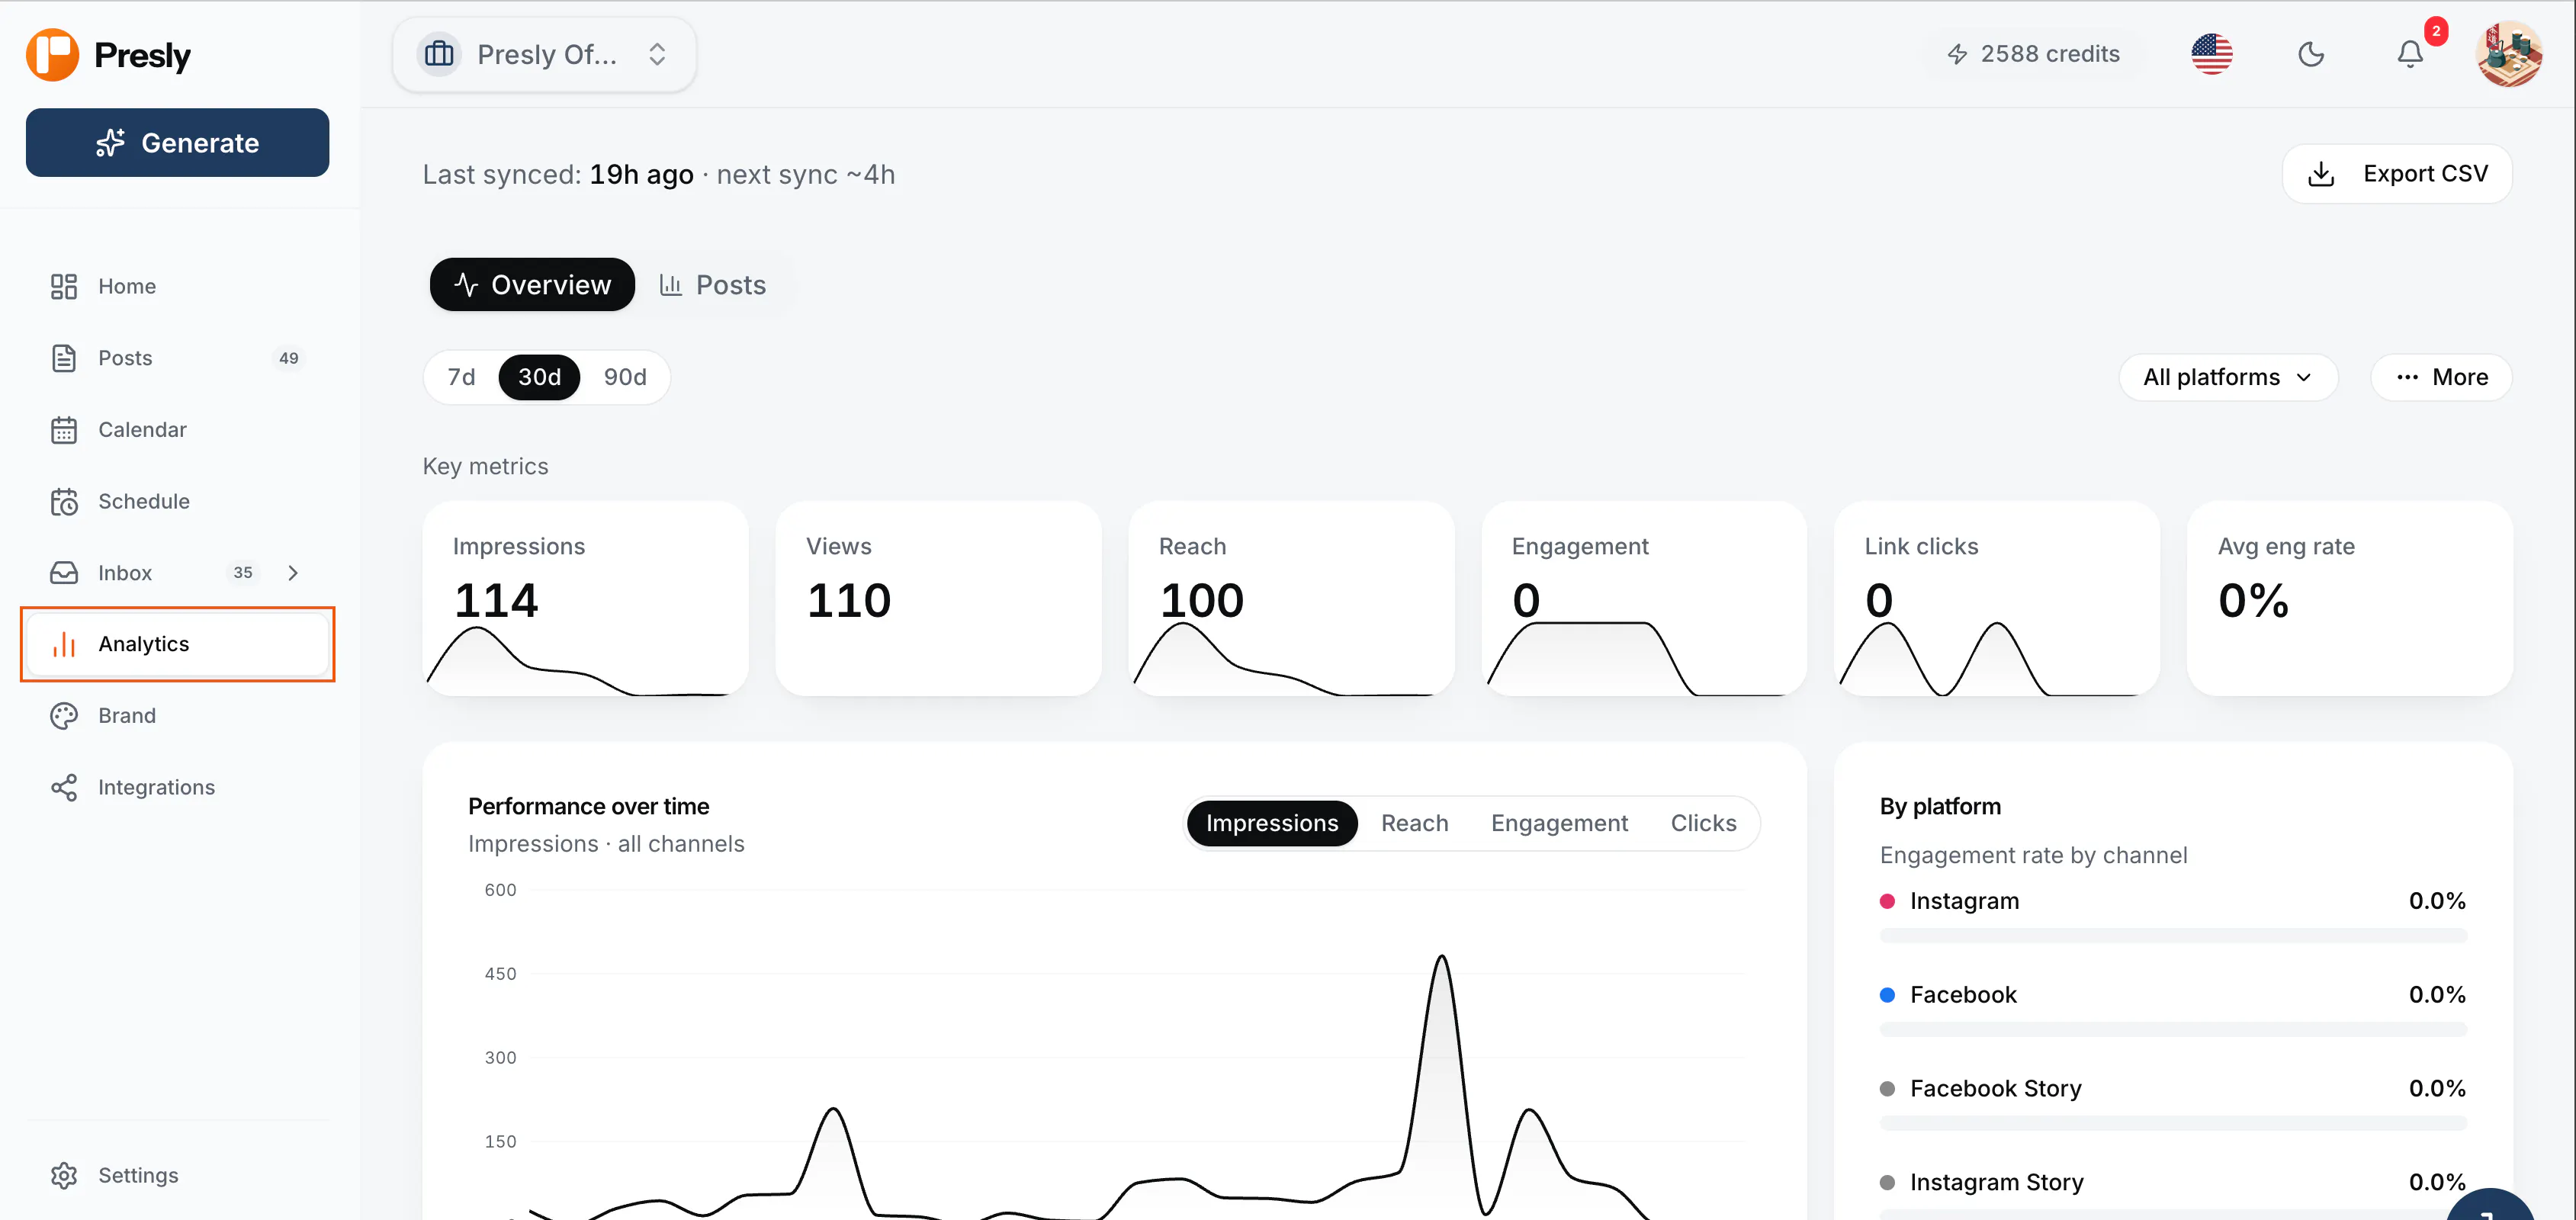Open the More options menu
Image resolution: width=2576 pixels, height=1220 pixels.
point(2441,378)
